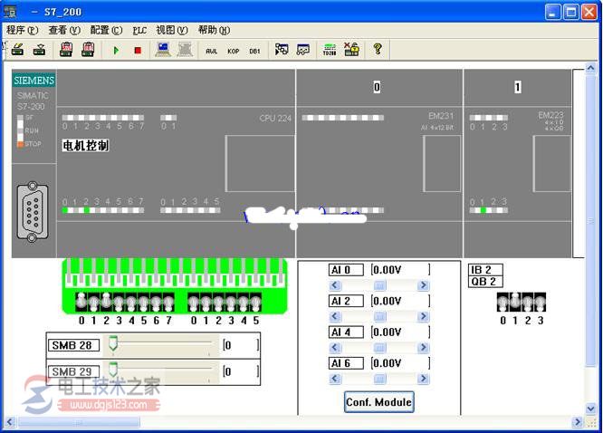Click the horizontal scrollbar right arrow

pyautogui.click(x=577, y=422)
